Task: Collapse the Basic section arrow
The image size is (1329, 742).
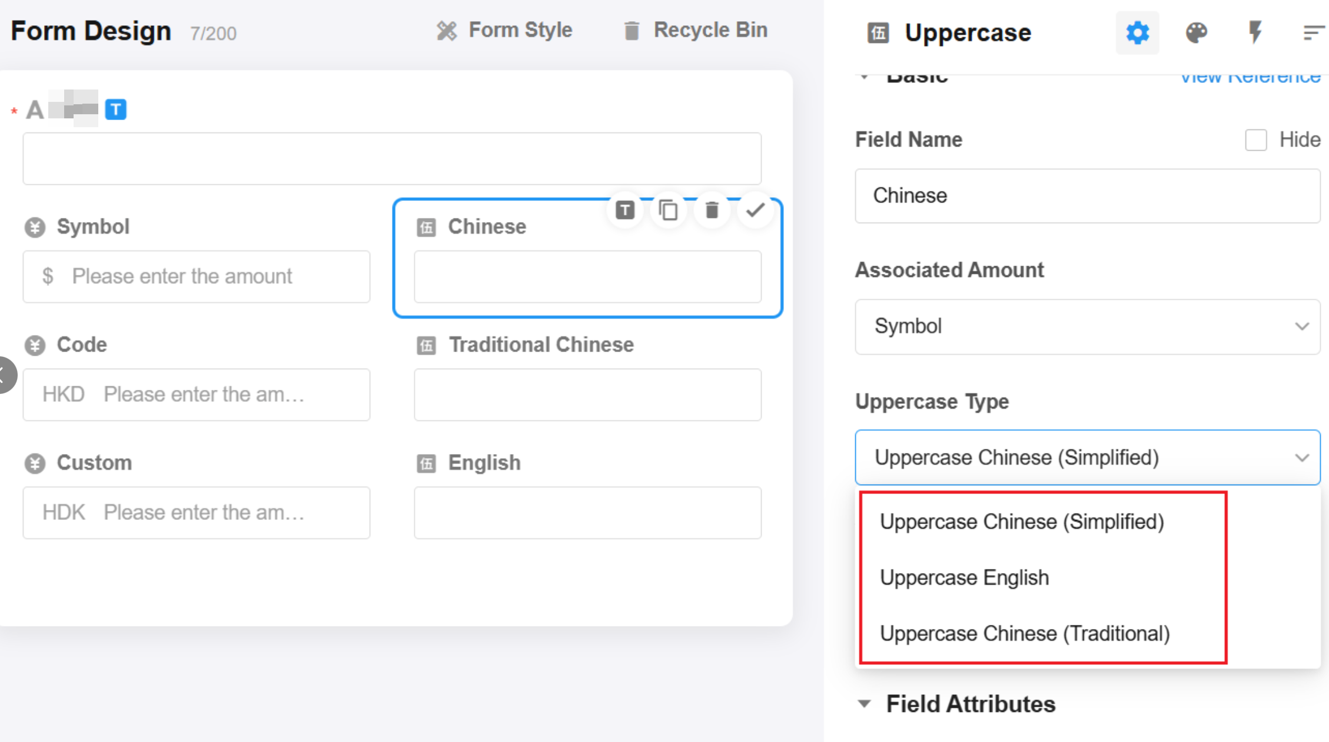Action: click(864, 77)
